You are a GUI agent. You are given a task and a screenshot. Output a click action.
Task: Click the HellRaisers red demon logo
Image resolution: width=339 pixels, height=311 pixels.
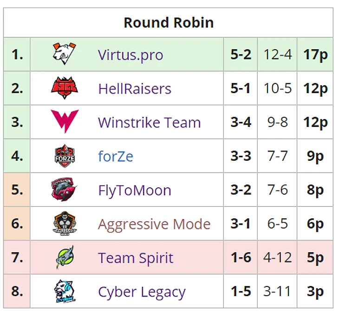pyautogui.click(x=65, y=89)
